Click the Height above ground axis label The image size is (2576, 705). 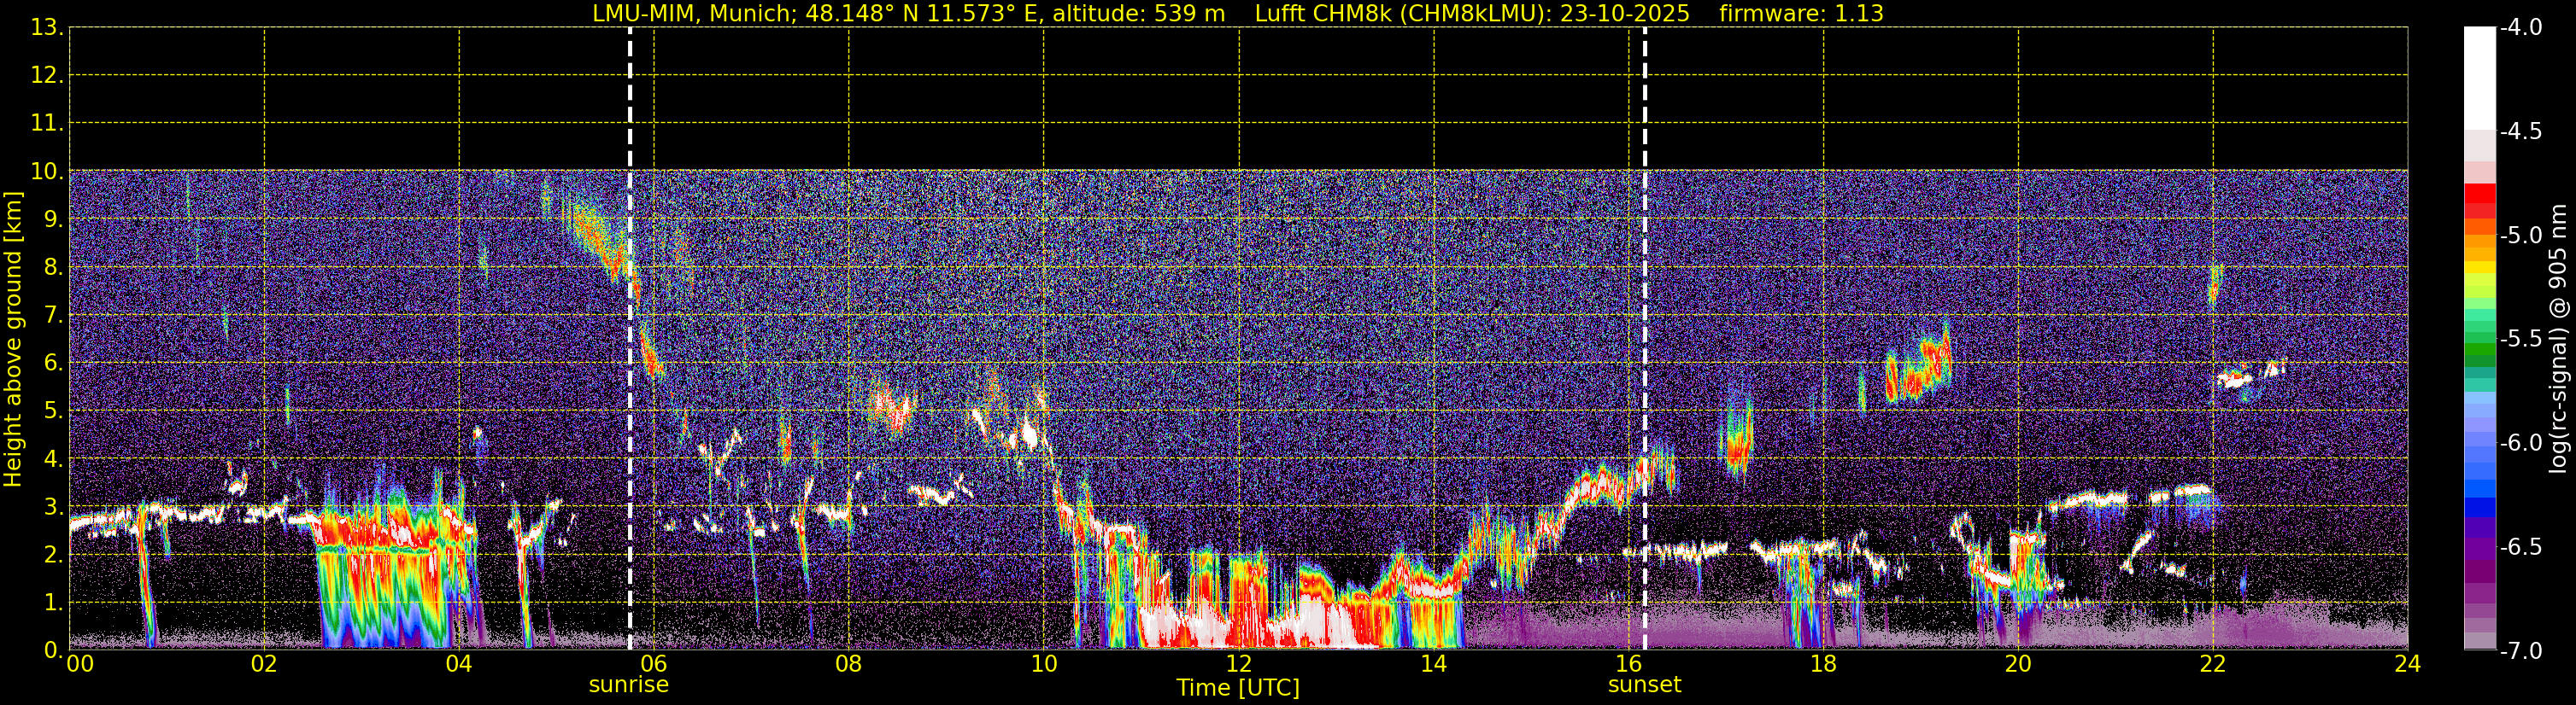13,339
